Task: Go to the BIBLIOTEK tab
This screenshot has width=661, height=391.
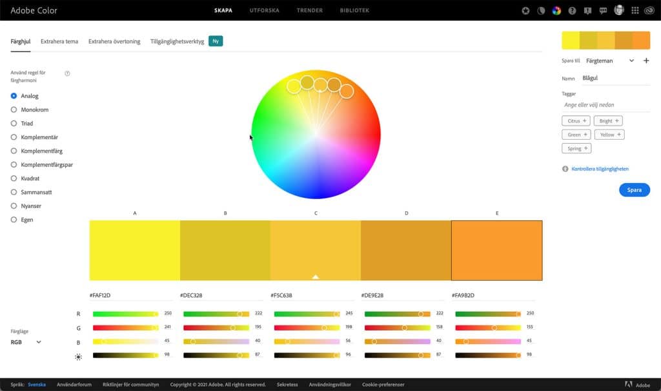Action: click(354, 10)
